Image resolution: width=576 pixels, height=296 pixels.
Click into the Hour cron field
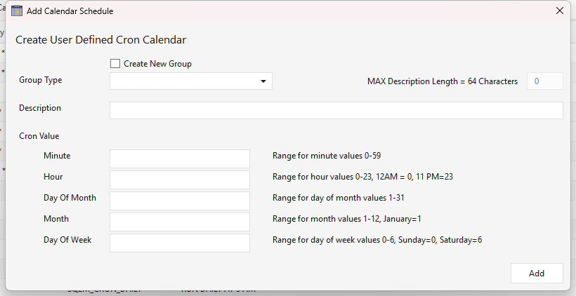click(180, 180)
